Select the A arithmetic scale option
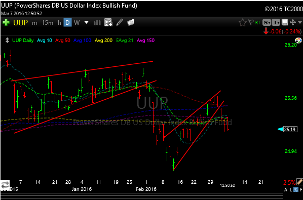303x200 pixels. (x=286, y=190)
